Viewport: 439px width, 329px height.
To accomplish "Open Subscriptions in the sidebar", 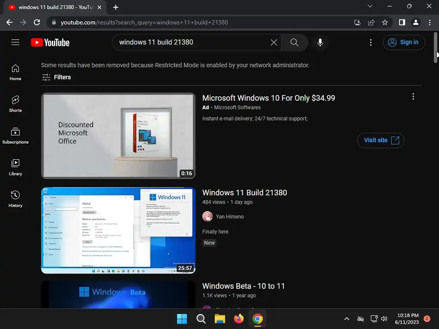I will pos(15,135).
